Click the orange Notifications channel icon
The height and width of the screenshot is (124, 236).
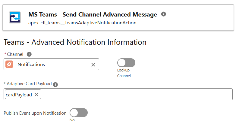(x=9, y=64)
